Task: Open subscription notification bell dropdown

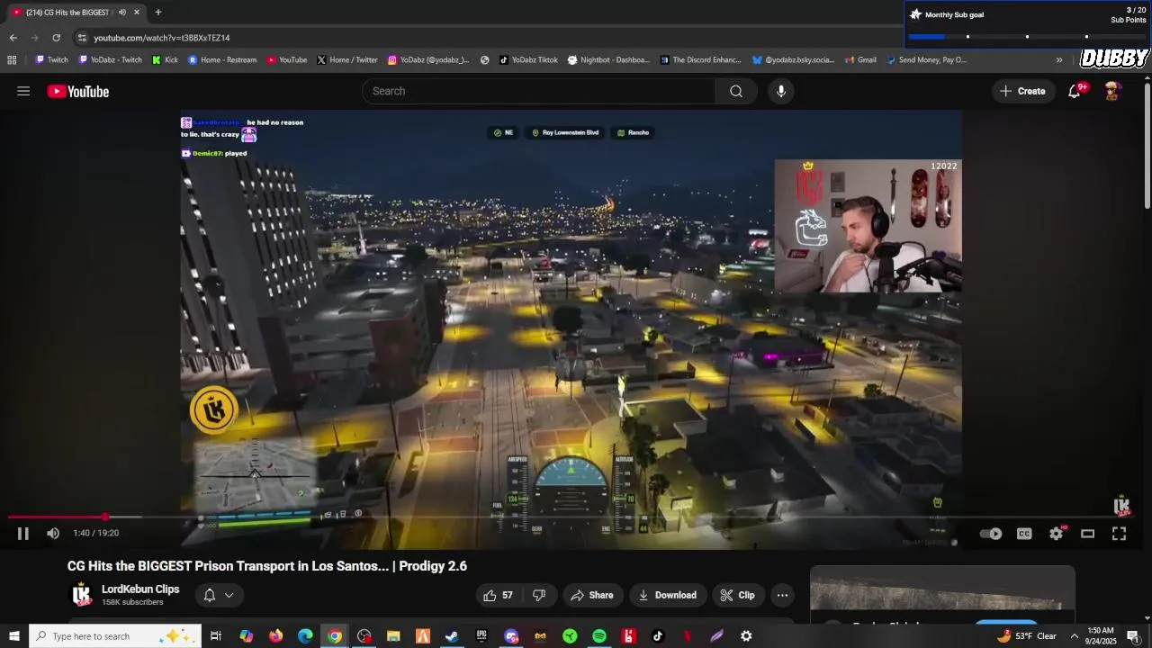Action: (219, 595)
